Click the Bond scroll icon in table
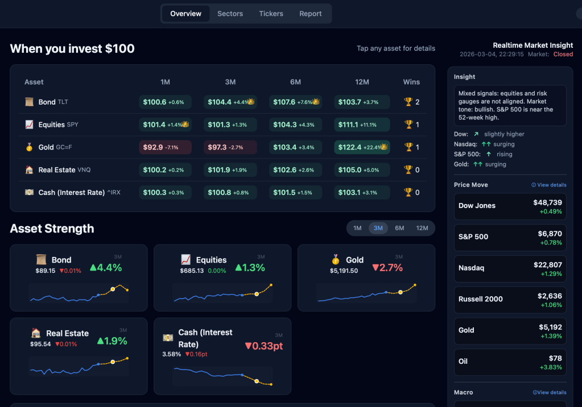The image size is (582, 407). pyautogui.click(x=29, y=102)
